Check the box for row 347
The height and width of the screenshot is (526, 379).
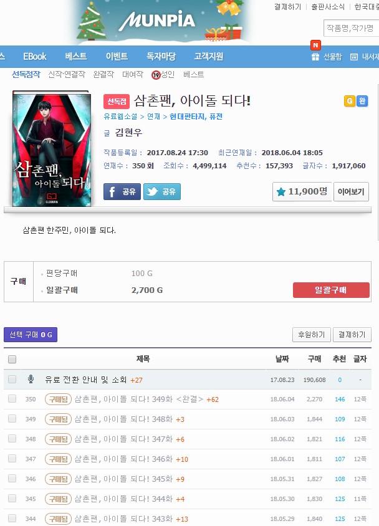(12, 458)
